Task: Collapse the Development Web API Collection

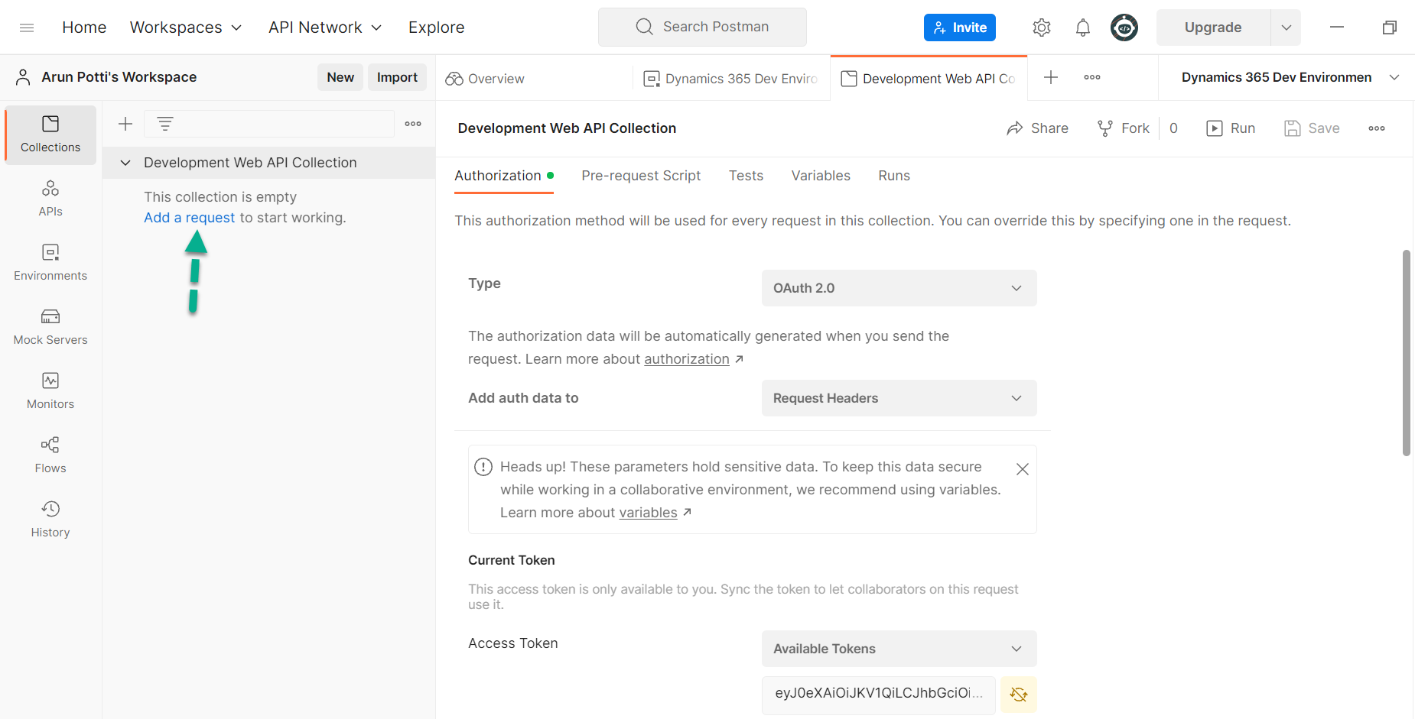Action: click(x=125, y=162)
